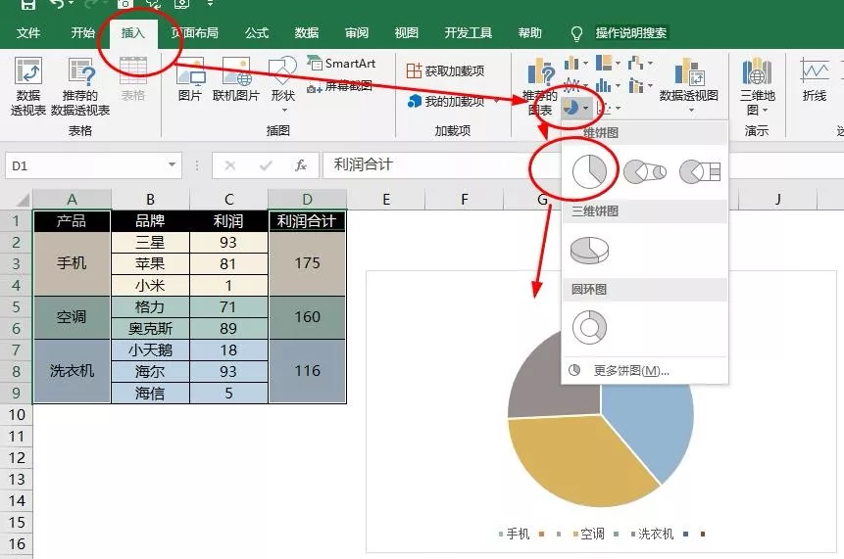The image size is (844, 559).
Task: Select the 2D pie chart option
Action: coord(589,172)
